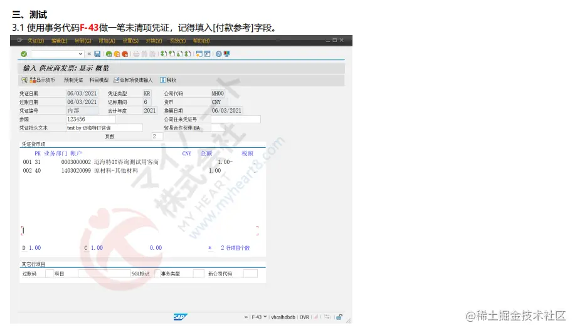Viewport: 577px width, 333px height.
Task: Click the 科目模型 button
Action: click(99, 79)
